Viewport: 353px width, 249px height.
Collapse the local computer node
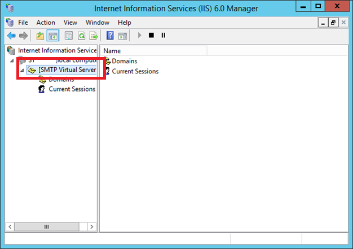[x=12, y=60]
